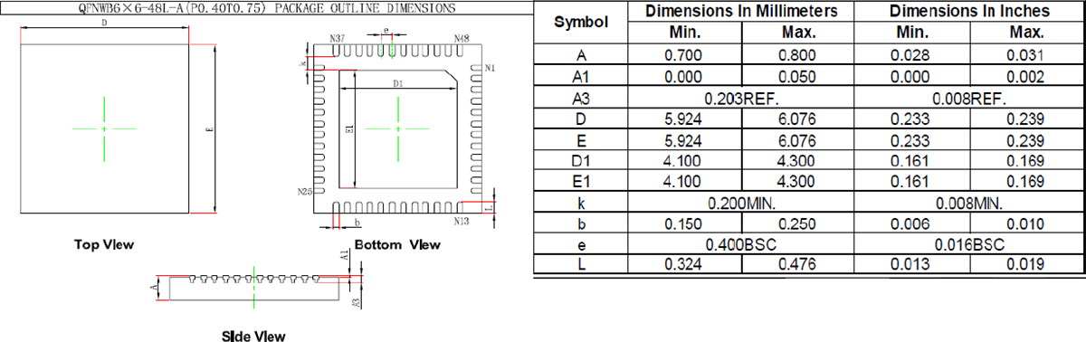This screenshot has height=342, width=1086.
Task: Select the "Bottom View" caption
Action: point(398,244)
